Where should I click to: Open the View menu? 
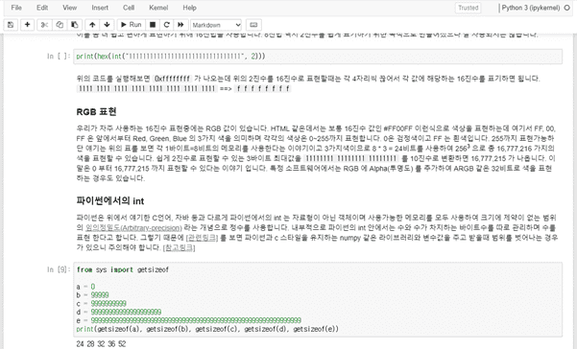pos(69,8)
